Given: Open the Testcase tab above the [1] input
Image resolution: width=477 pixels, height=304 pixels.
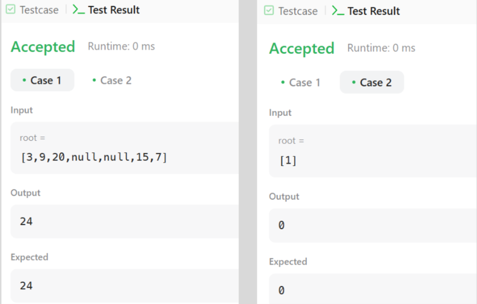Looking at the screenshot, I should click(298, 11).
